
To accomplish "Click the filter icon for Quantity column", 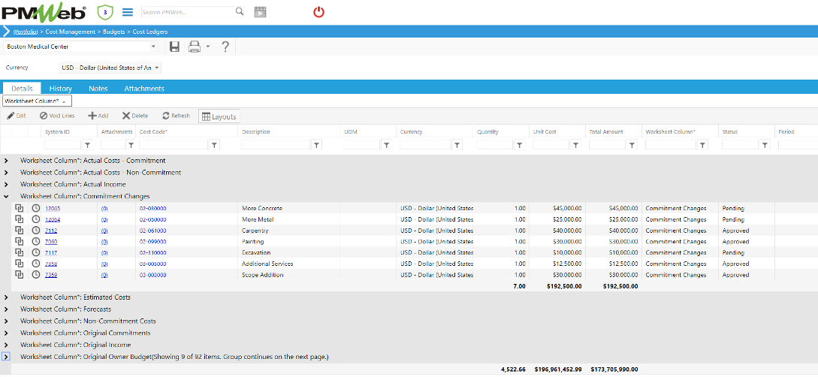I will [519, 145].
